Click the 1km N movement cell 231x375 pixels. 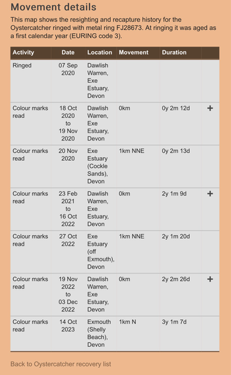point(127,322)
